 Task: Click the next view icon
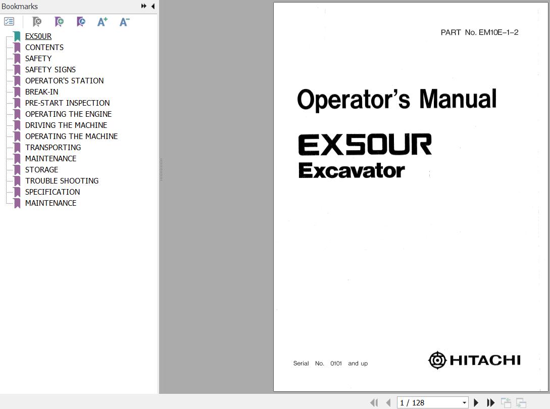pyautogui.click(x=521, y=403)
